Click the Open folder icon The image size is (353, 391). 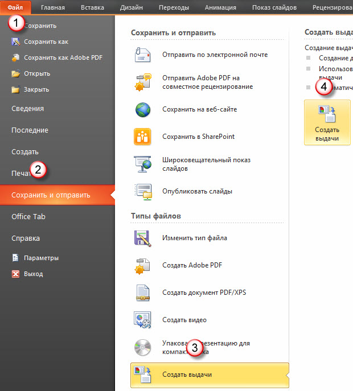click(x=16, y=73)
